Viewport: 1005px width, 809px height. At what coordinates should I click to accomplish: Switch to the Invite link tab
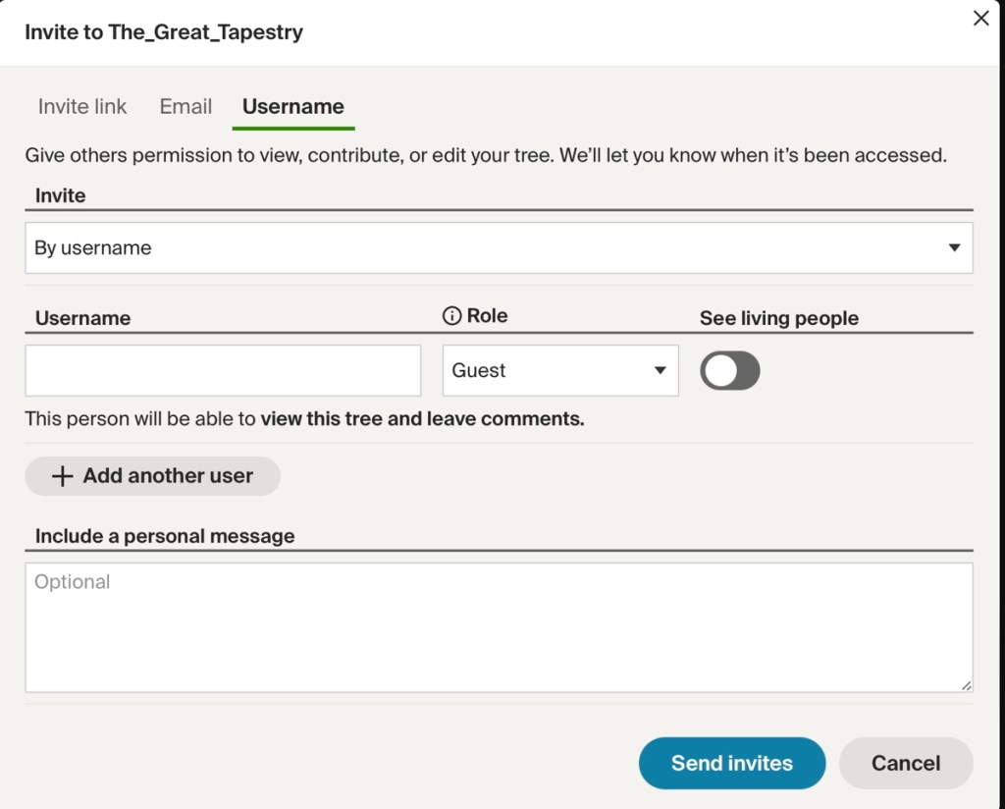pos(82,107)
